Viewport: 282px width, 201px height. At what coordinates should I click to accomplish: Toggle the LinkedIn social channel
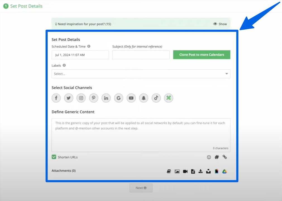[x=106, y=98]
